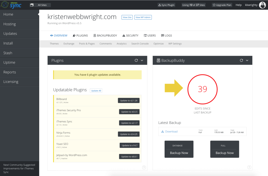Open the Search Console sub-tab

(140, 44)
